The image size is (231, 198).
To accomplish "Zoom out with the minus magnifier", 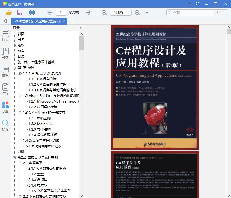I will 104,13.
